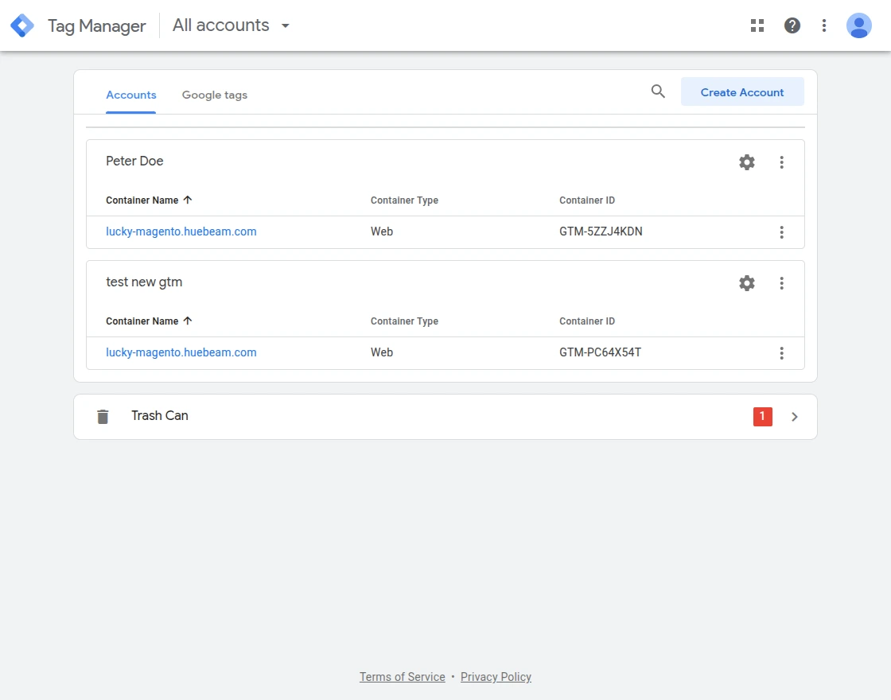
Task: Open lucky-magento.huebeam.com container under Peter Doe
Action: (x=181, y=231)
